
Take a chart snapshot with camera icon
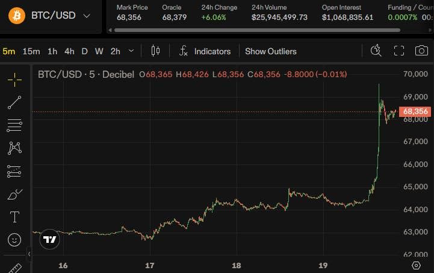point(421,51)
